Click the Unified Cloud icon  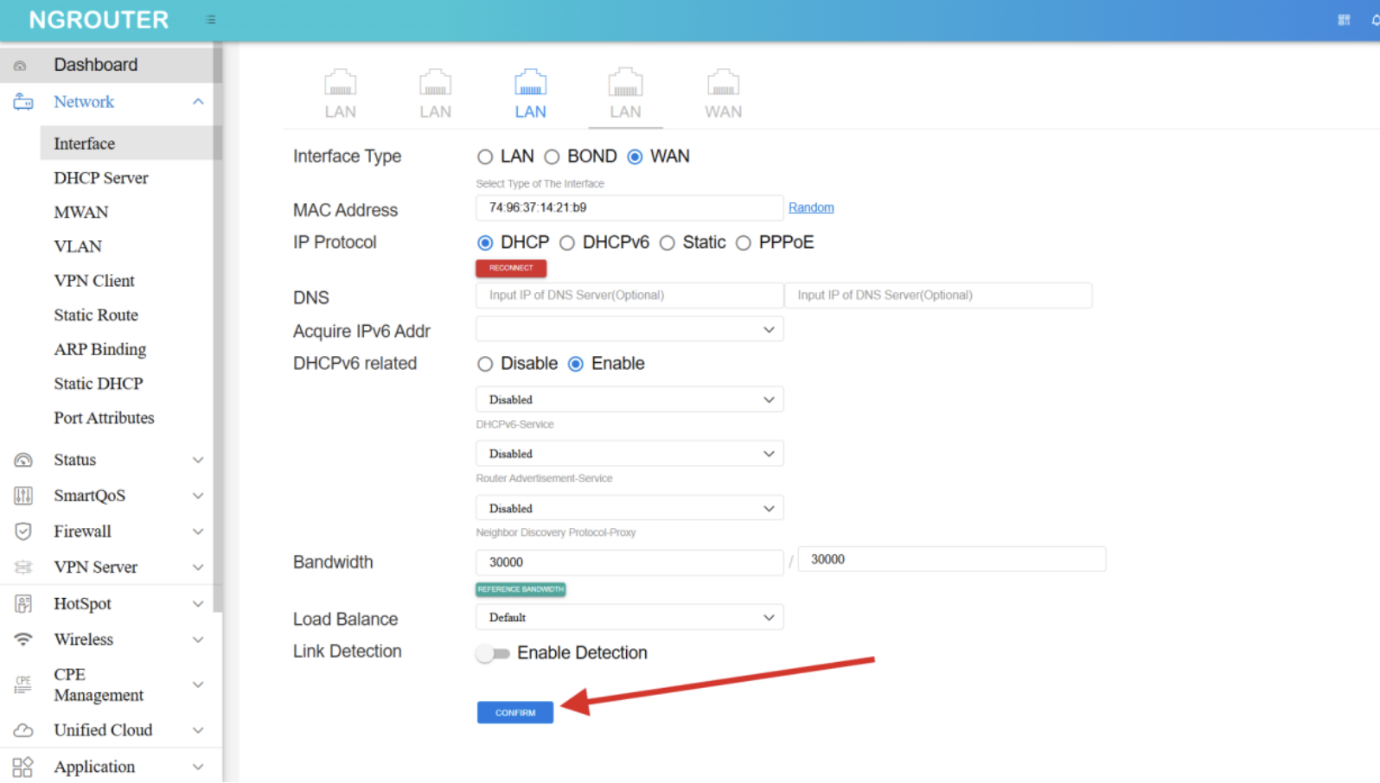pos(23,730)
